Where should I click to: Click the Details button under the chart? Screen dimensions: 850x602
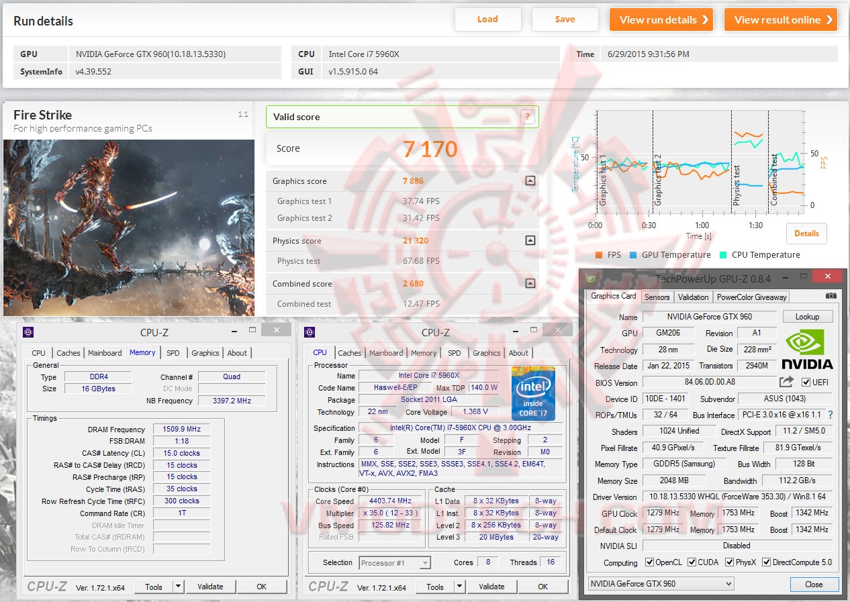pos(806,234)
